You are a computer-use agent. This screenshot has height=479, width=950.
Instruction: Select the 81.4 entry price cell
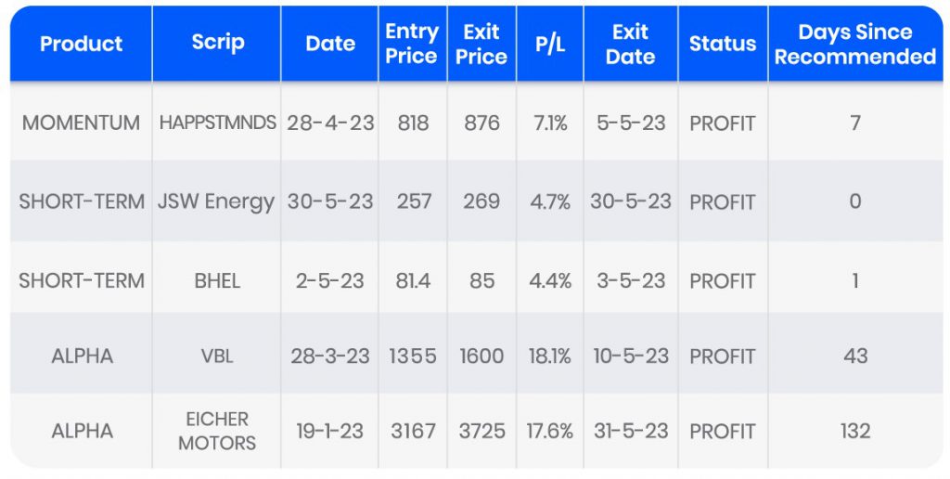point(412,280)
